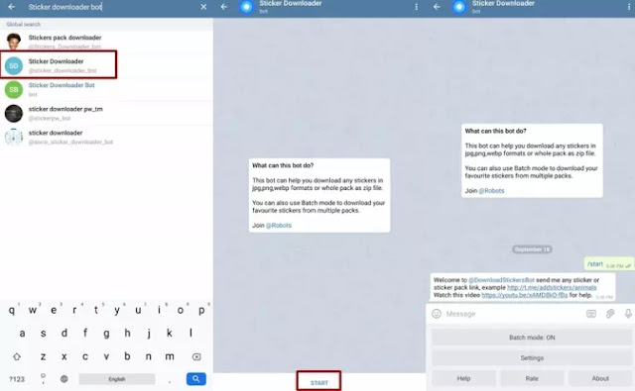Open the emoji picker icon

pyautogui.click(x=437, y=314)
